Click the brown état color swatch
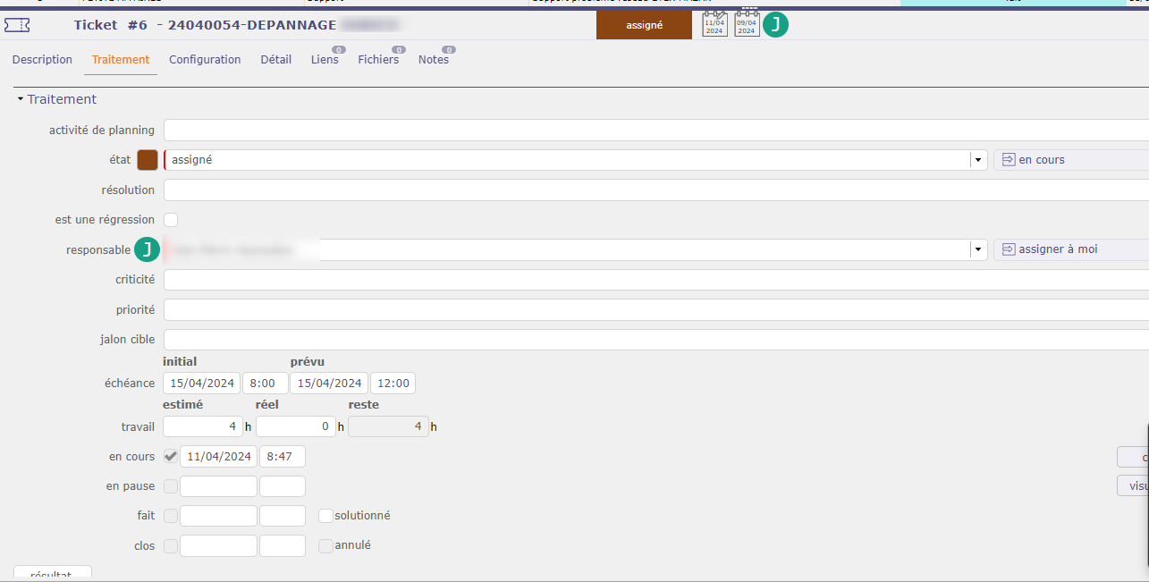This screenshot has width=1149, height=582. [x=148, y=160]
